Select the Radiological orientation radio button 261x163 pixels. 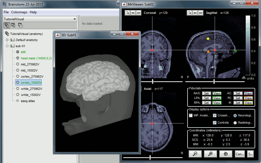[235, 123]
